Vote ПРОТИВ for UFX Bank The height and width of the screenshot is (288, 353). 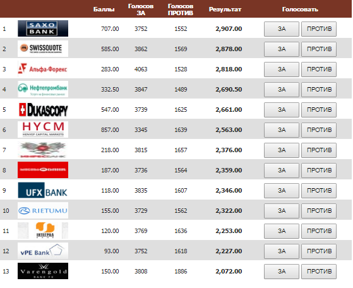pos(319,191)
